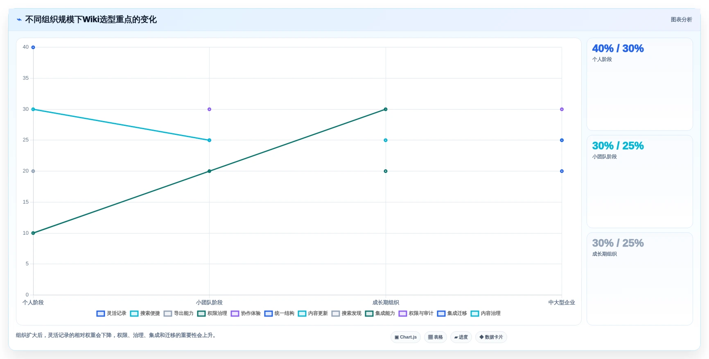Viewport: 709px width, 359px height.
Task: Click the 数据卡片 chip
Action: [491, 337]
